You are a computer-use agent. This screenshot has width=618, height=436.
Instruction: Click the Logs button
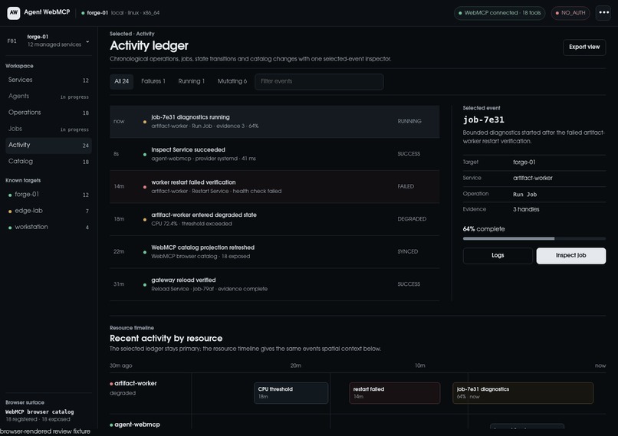click(x=498, y=256)
